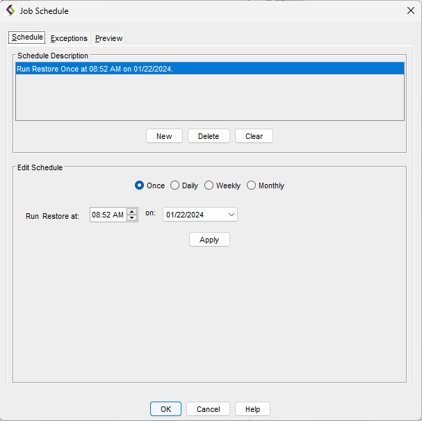
Task: Click the 08:52 AM time field
Action: point(108,215)
